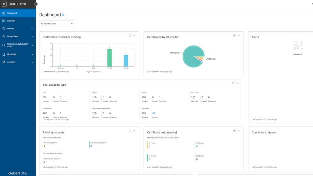This screenshot has height=176, width=313.
Task: Click the Policies shield icon
Action: pyautogui.click(x=4, y=29)
